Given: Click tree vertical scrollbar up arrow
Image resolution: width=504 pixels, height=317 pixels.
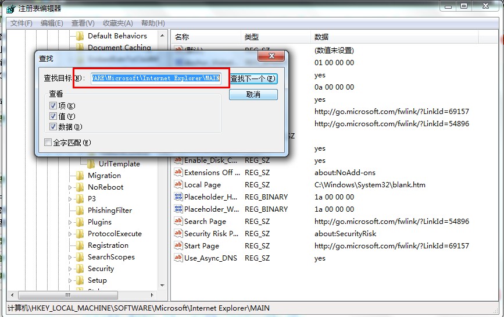Looking at the screenshot, I should [162, 35].
